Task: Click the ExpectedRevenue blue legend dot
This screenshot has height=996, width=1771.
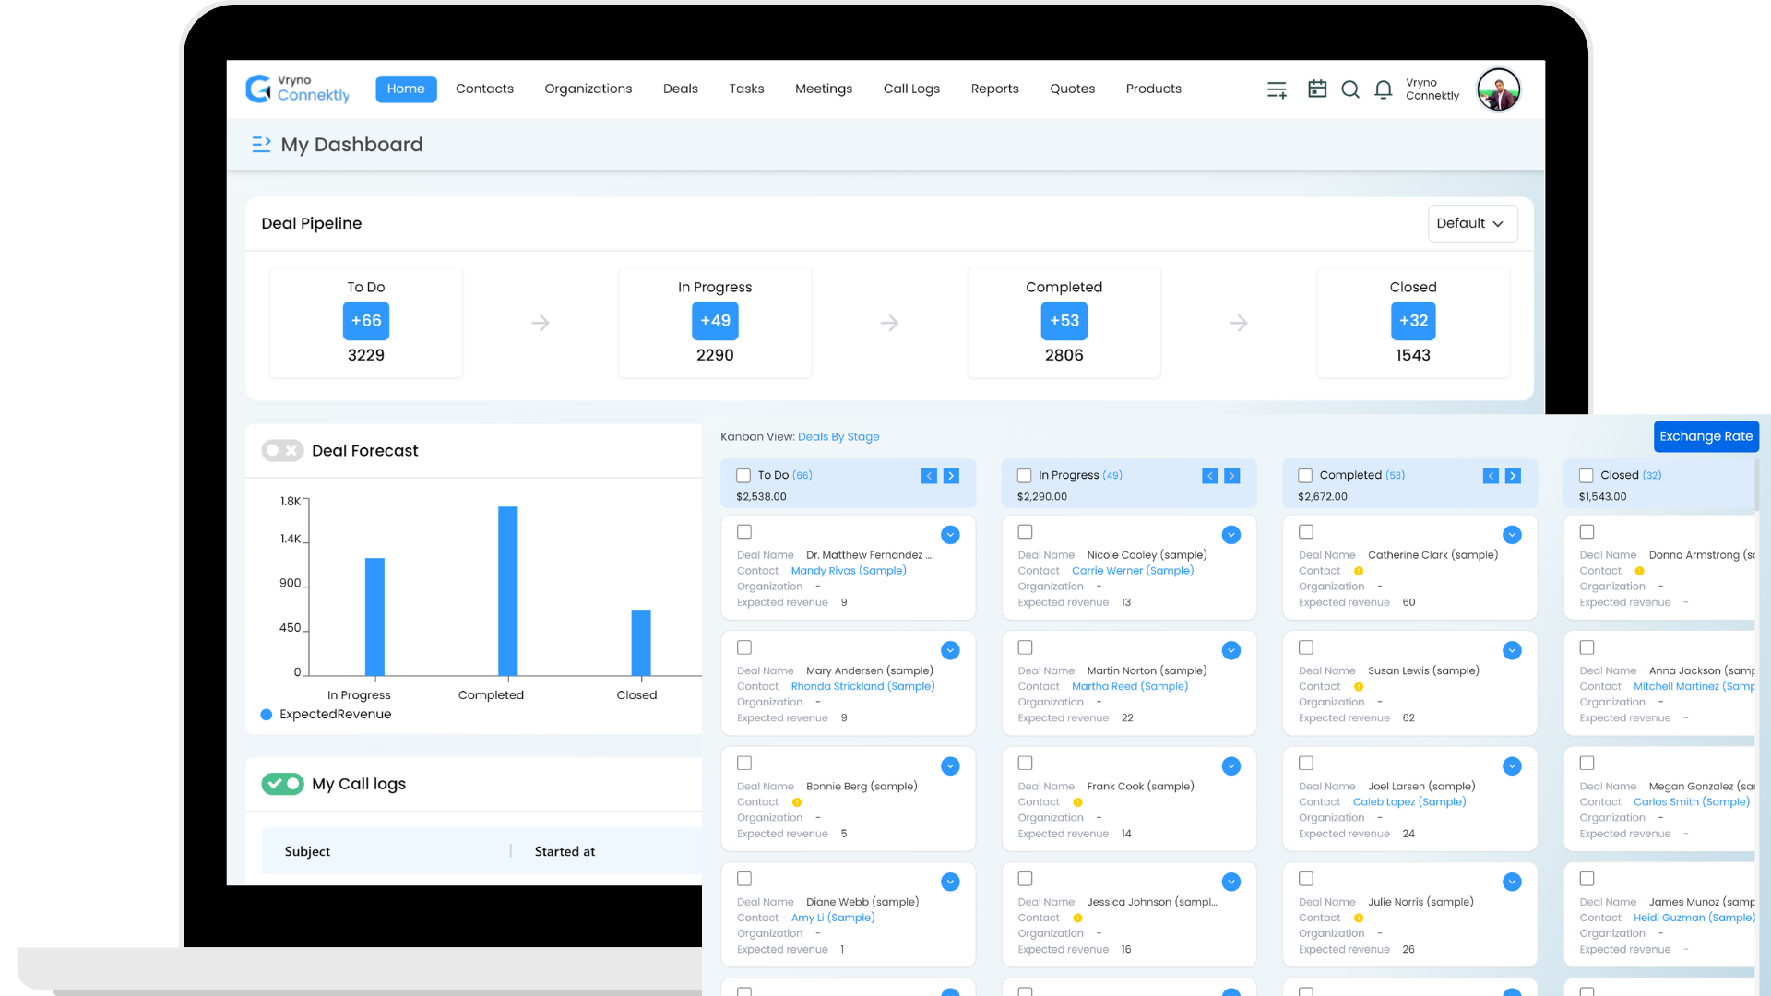Action: tap(267, 715)
